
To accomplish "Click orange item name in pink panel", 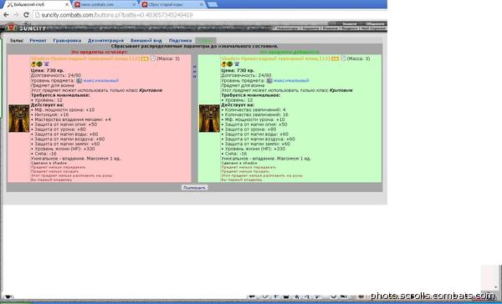I will click(85, 58).
